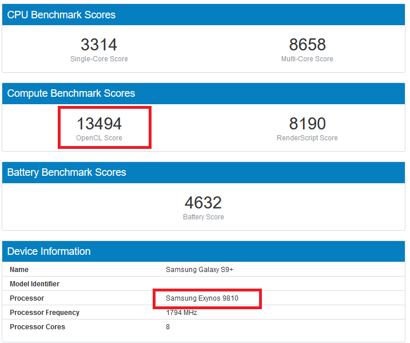Click the RenderScript Score label
This screenshot has width=410, height=343.
[307, 138]
